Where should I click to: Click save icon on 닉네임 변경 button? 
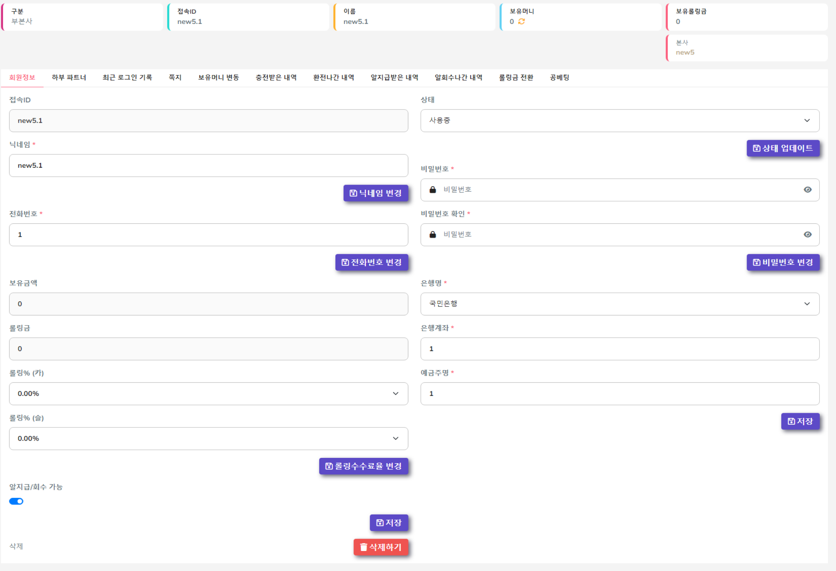[353, 193]
